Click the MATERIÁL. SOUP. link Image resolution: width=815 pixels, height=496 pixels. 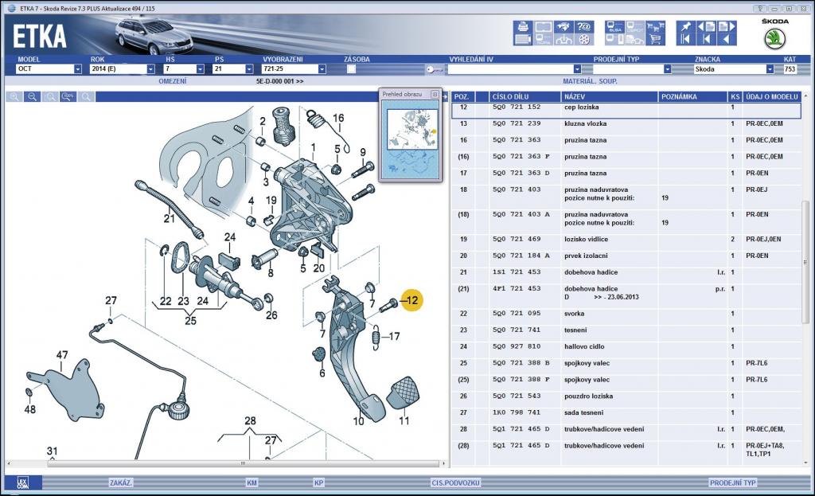[590, 81]
